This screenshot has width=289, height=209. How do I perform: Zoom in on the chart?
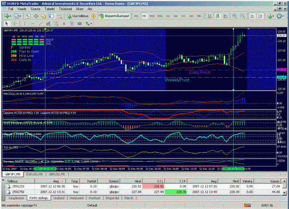pos(234,16)
